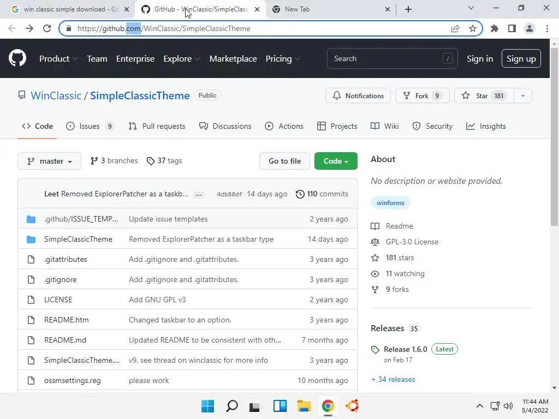Click the lock icon in the address bar
Image resolution: width=559 pixels, height=419 pixels.
click(69, 28)
